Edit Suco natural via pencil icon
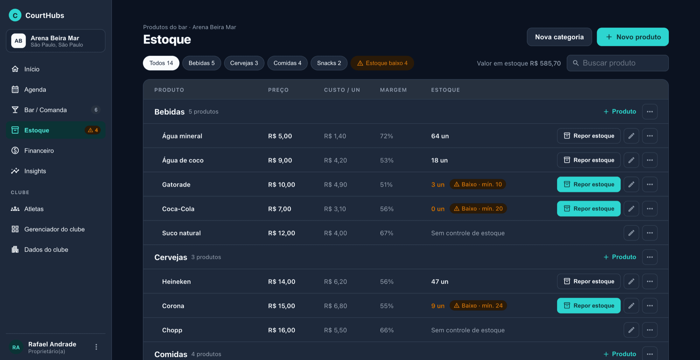Screen dimensions: 700x360 (631, 233)
